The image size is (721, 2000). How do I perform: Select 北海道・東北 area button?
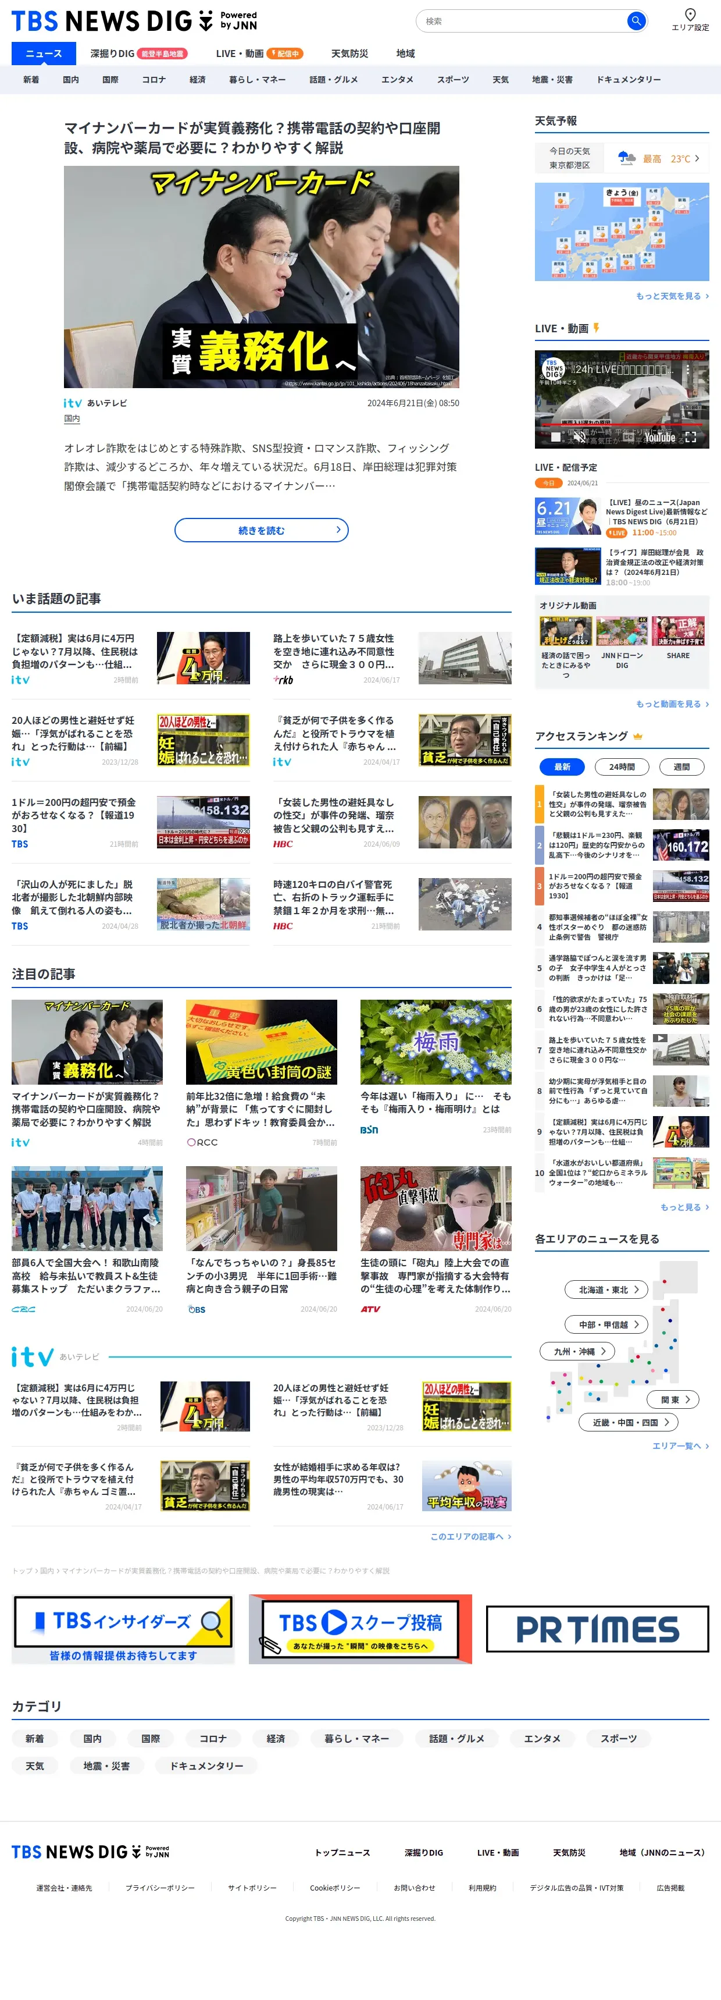pos(606,1289)
